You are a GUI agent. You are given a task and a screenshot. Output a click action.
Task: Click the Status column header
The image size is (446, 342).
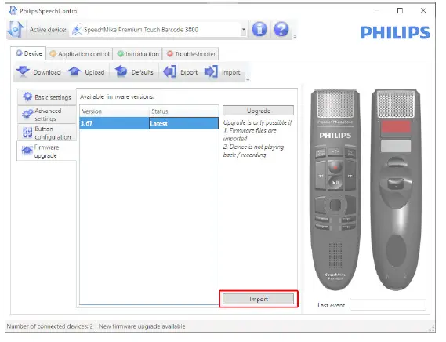point(183,111)
